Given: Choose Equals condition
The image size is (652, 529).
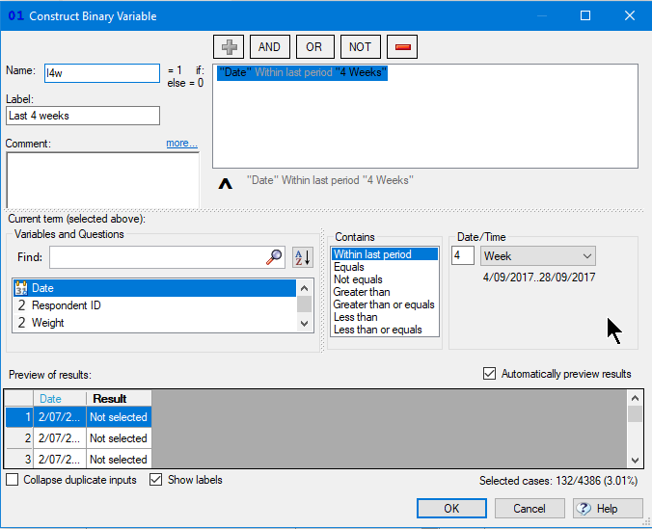Looking at the screenshot, I should (385, 267).
